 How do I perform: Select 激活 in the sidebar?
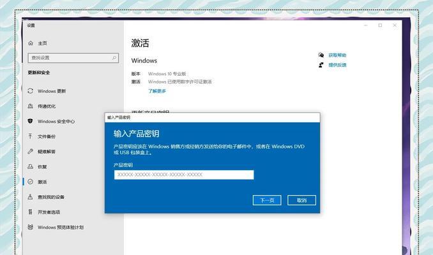[x=42, y=182]
